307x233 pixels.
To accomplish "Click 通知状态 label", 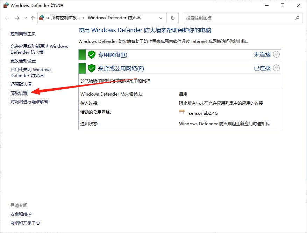I will 89,124.
